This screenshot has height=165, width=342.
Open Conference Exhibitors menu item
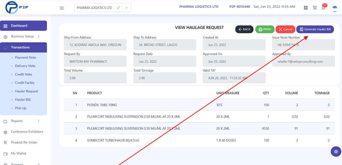coord(27,132)
